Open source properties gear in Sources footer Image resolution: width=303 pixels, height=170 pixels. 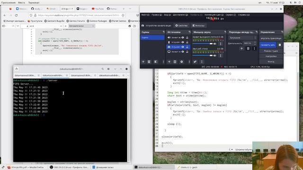(x=182, y=62)
